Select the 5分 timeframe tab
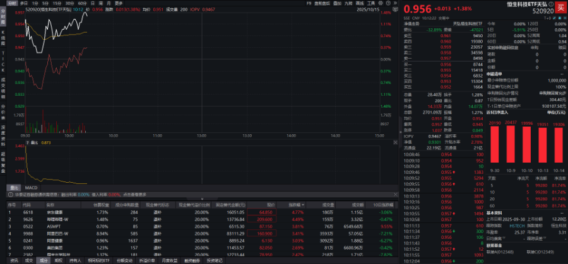The image size is (568, 264). 45,3
